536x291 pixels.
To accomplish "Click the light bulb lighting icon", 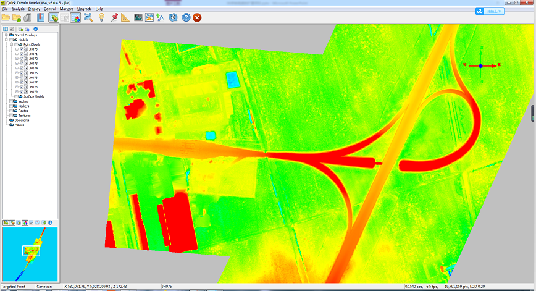I will coord(101,18).
